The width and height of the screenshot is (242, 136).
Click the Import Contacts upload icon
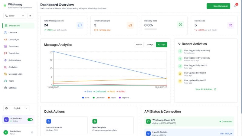pos(49,121)
